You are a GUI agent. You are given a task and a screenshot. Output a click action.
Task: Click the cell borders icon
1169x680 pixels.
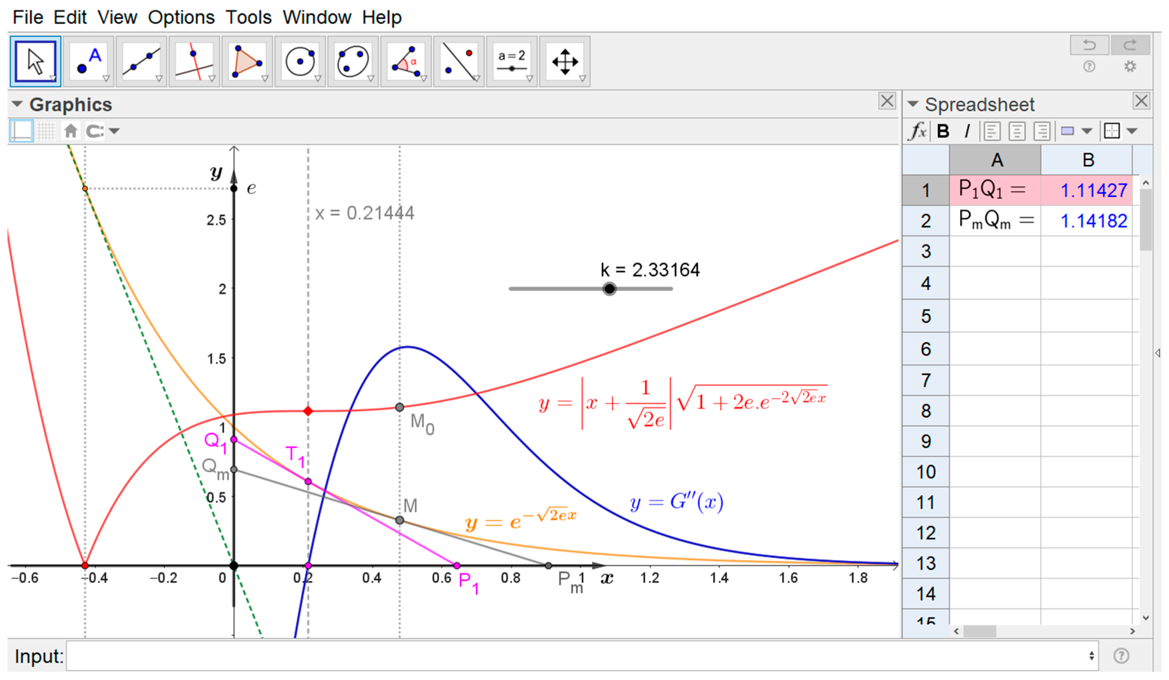click(1112, 131)
